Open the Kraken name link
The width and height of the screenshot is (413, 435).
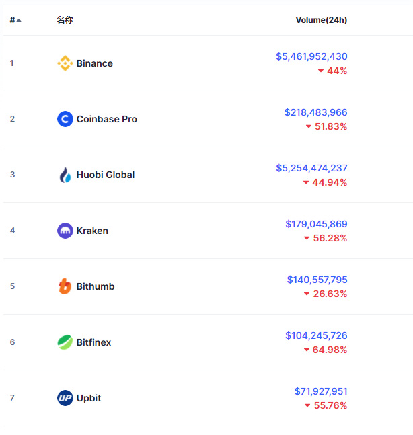coord(92,231)
